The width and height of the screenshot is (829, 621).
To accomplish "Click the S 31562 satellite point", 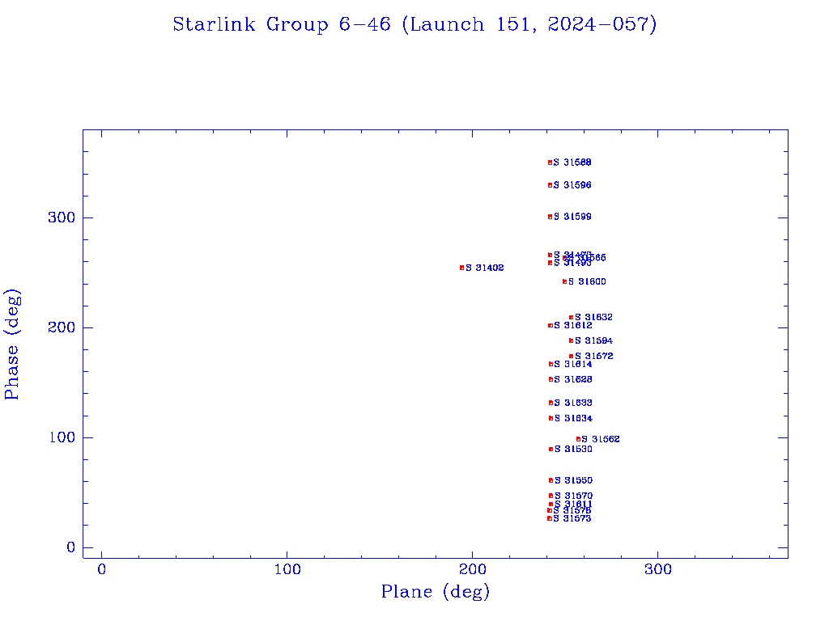I will click(x=578, y=439).
